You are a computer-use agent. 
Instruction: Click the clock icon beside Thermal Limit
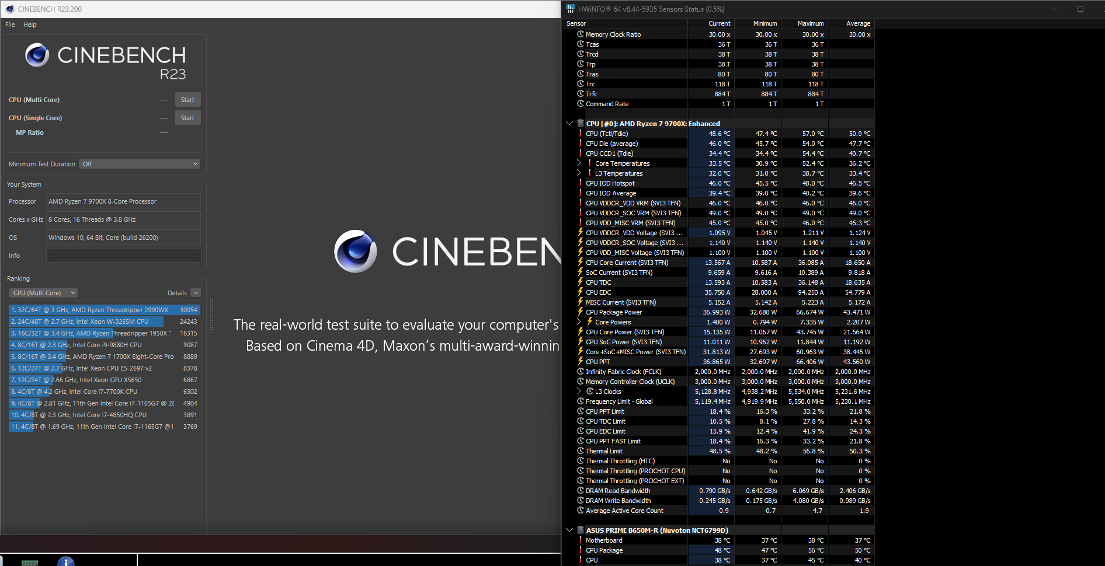[x=581, y=450]
